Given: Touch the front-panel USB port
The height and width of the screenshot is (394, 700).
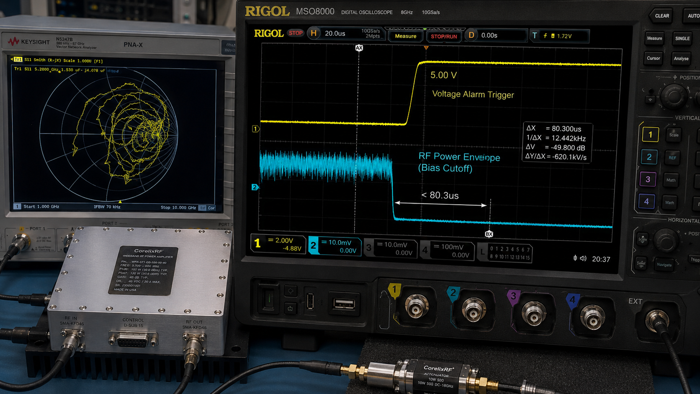Looking at the screenshot, I should click(x=344, y=303).
